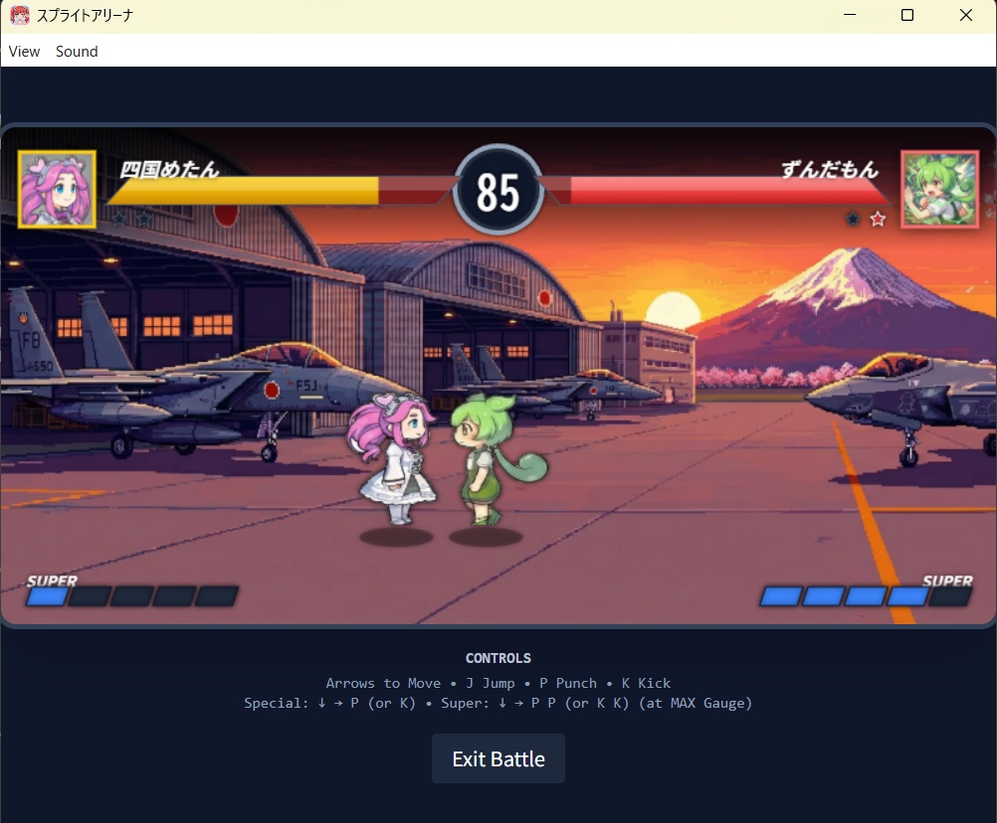997x823 pixels.
Task: Click the dark round star under Zundamon's bar
Action: click(853, 219)
